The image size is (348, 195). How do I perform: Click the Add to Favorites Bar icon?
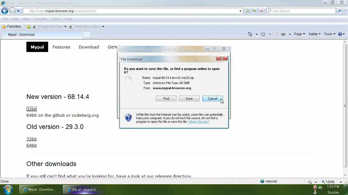[29, 27]
